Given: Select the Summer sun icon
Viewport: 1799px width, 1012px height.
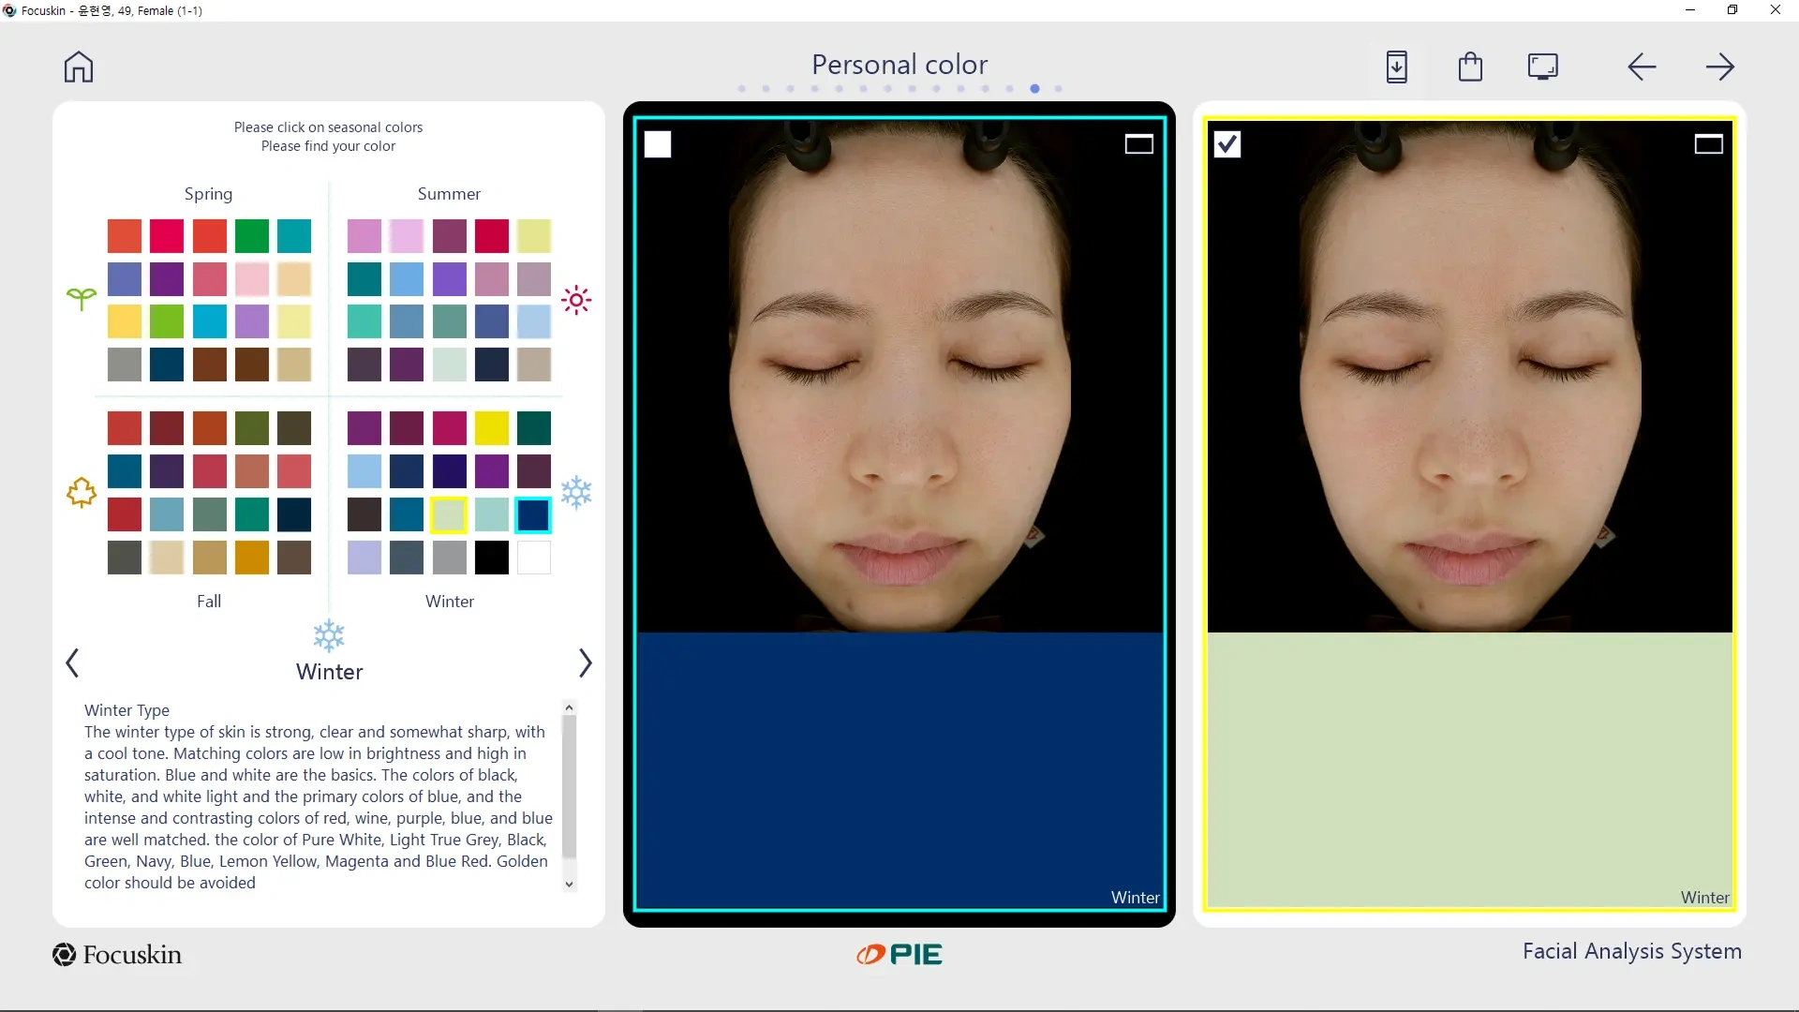Looking at the screenshot, I should click(575, 299).
